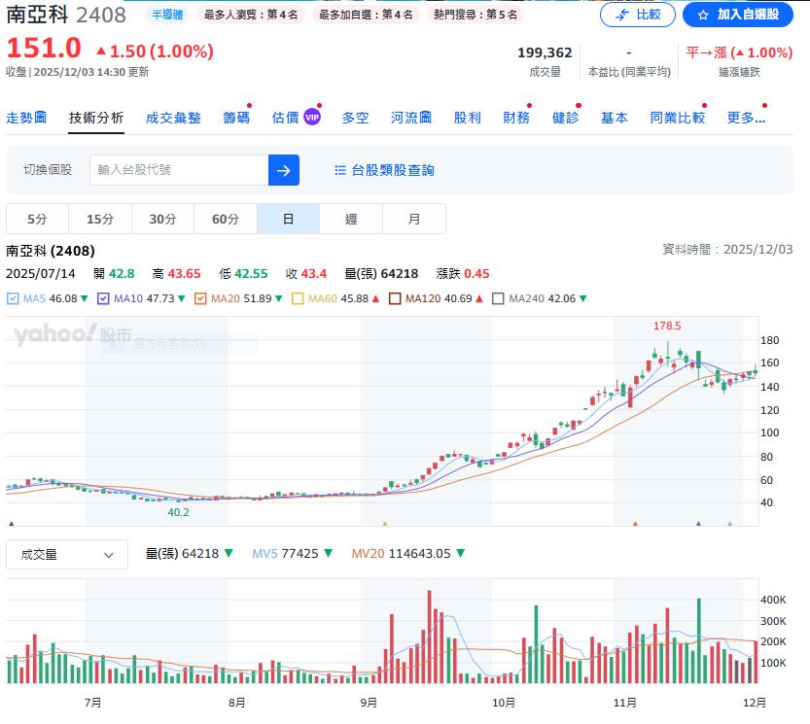Screen dimensions: 810x724
Task: Uncheck the MA120 indicator
Action: coord(395,297)
